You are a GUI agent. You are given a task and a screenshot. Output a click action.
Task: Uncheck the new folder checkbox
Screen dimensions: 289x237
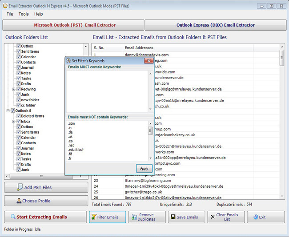click(18, 100)
